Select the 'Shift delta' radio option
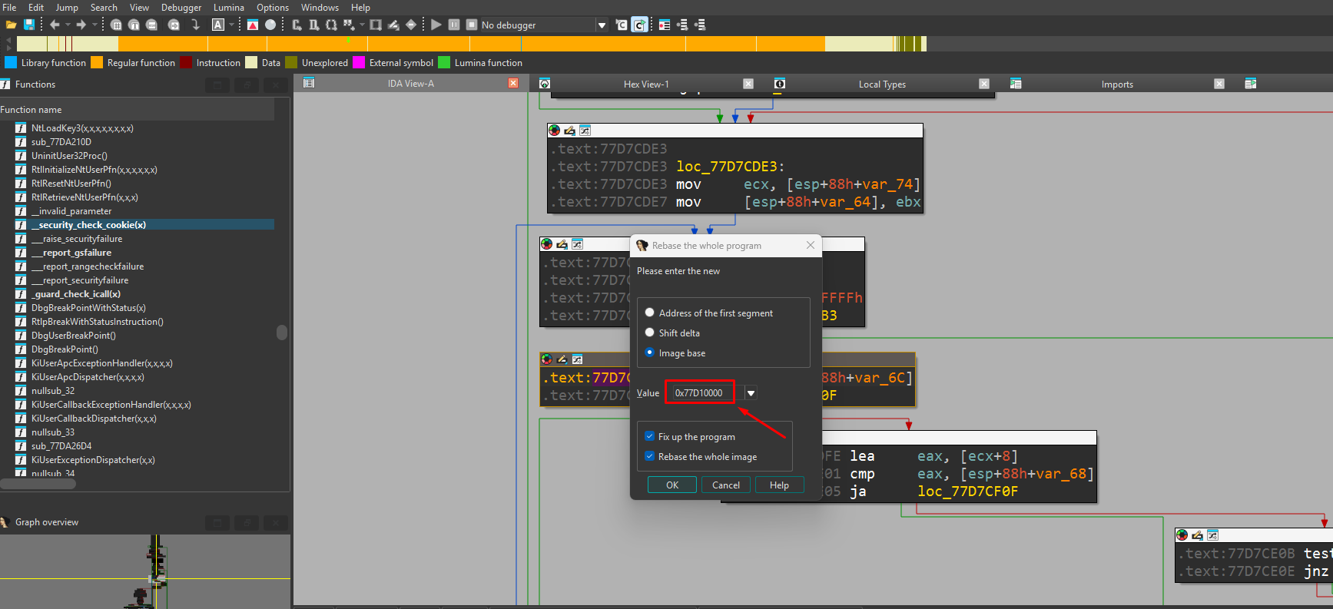The image size is (1333, 609). coord(650,333)
